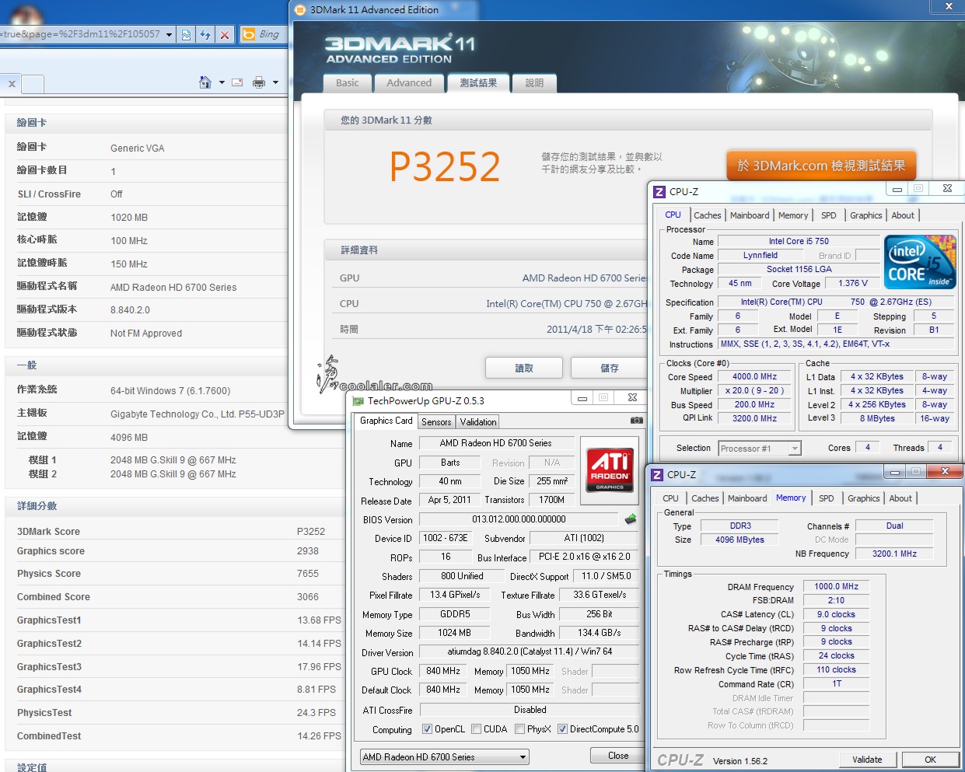Image resolution: width=965 pixels, height=772 pixels.
Task: Open the address bar history dropdown
Action: click(x=169, y=34)
